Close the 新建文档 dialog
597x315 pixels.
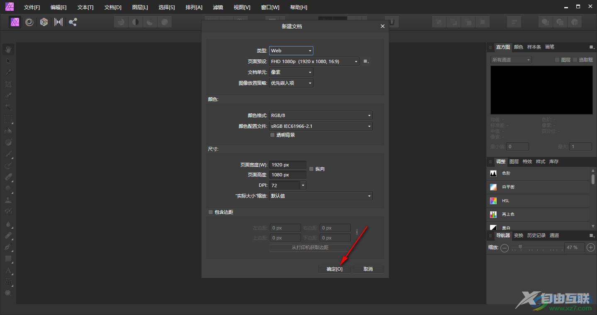coord(382,26)
